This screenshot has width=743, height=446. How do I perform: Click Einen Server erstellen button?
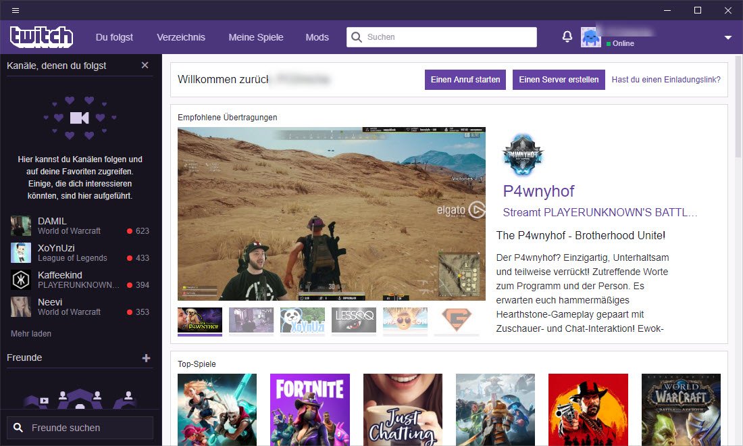point(559,80)
